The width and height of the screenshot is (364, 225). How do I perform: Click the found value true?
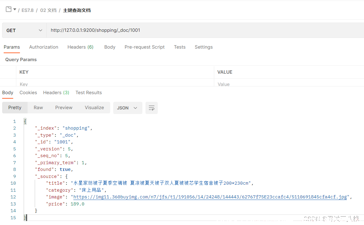coord(65,169)
